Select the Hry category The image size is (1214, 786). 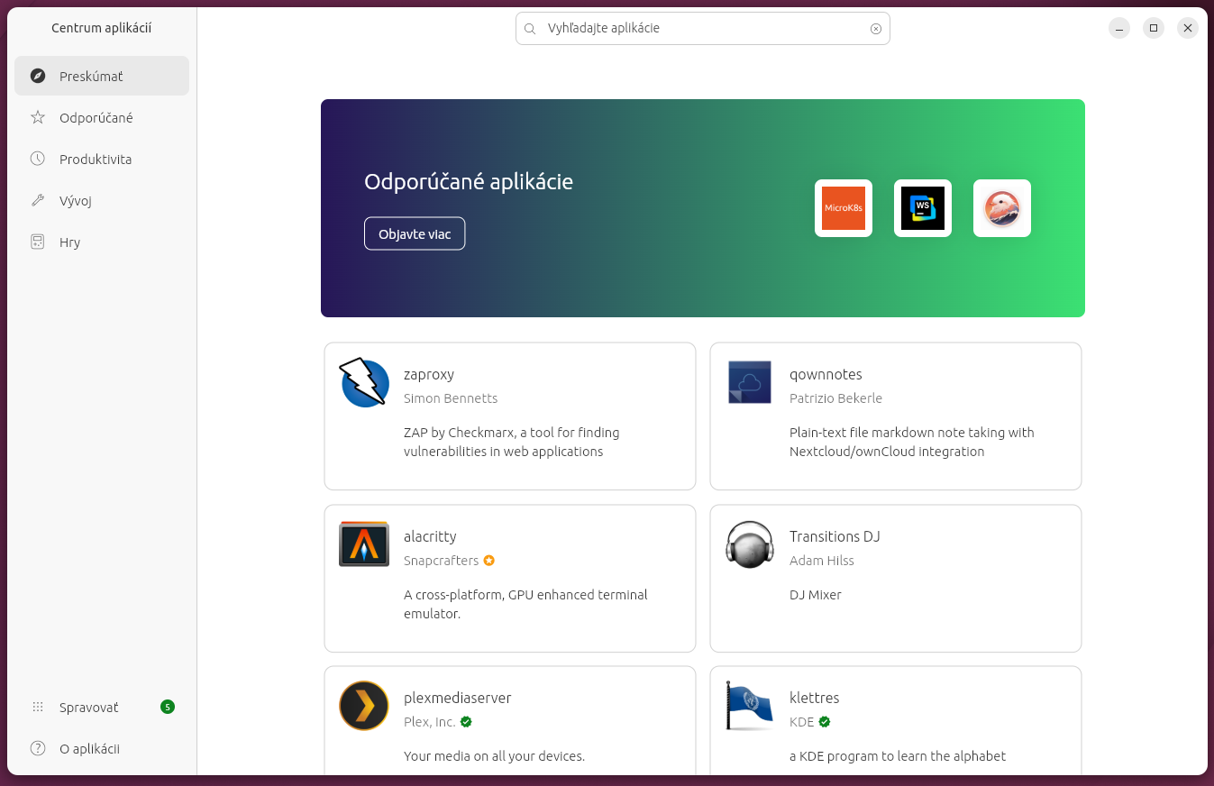[102, 242]
